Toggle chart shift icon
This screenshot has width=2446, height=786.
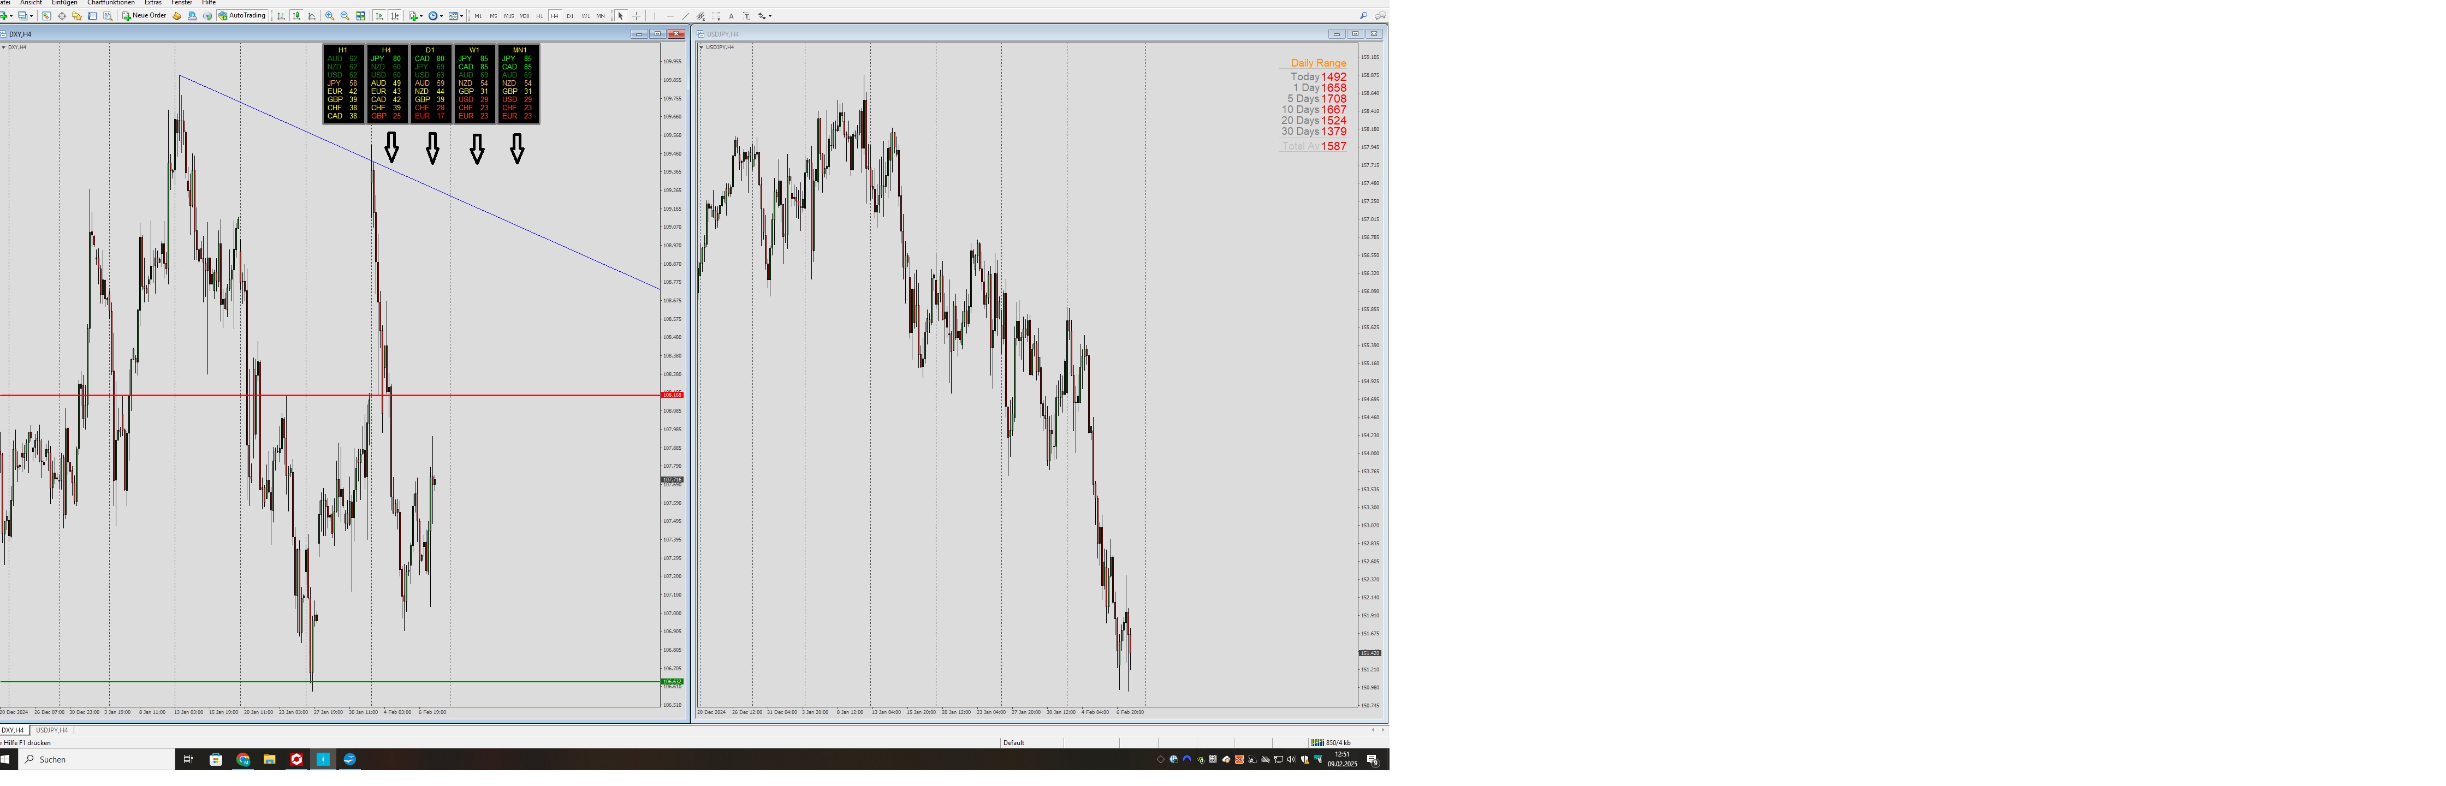[395, 16]
